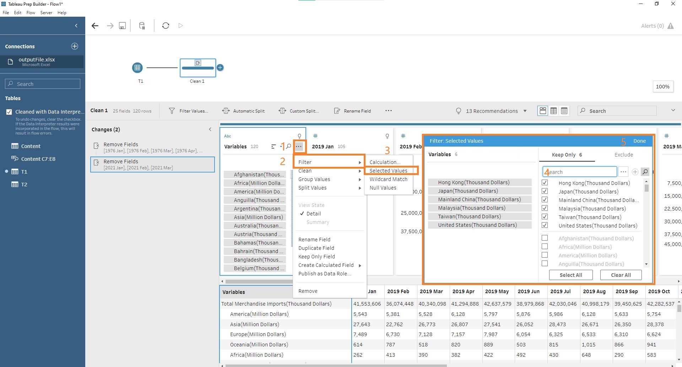682x367 pixels.
Task: Click the Rename Field tool
Action: [352, 111]
